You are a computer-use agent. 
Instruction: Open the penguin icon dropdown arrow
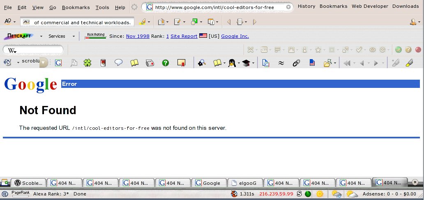pos(238,63)
